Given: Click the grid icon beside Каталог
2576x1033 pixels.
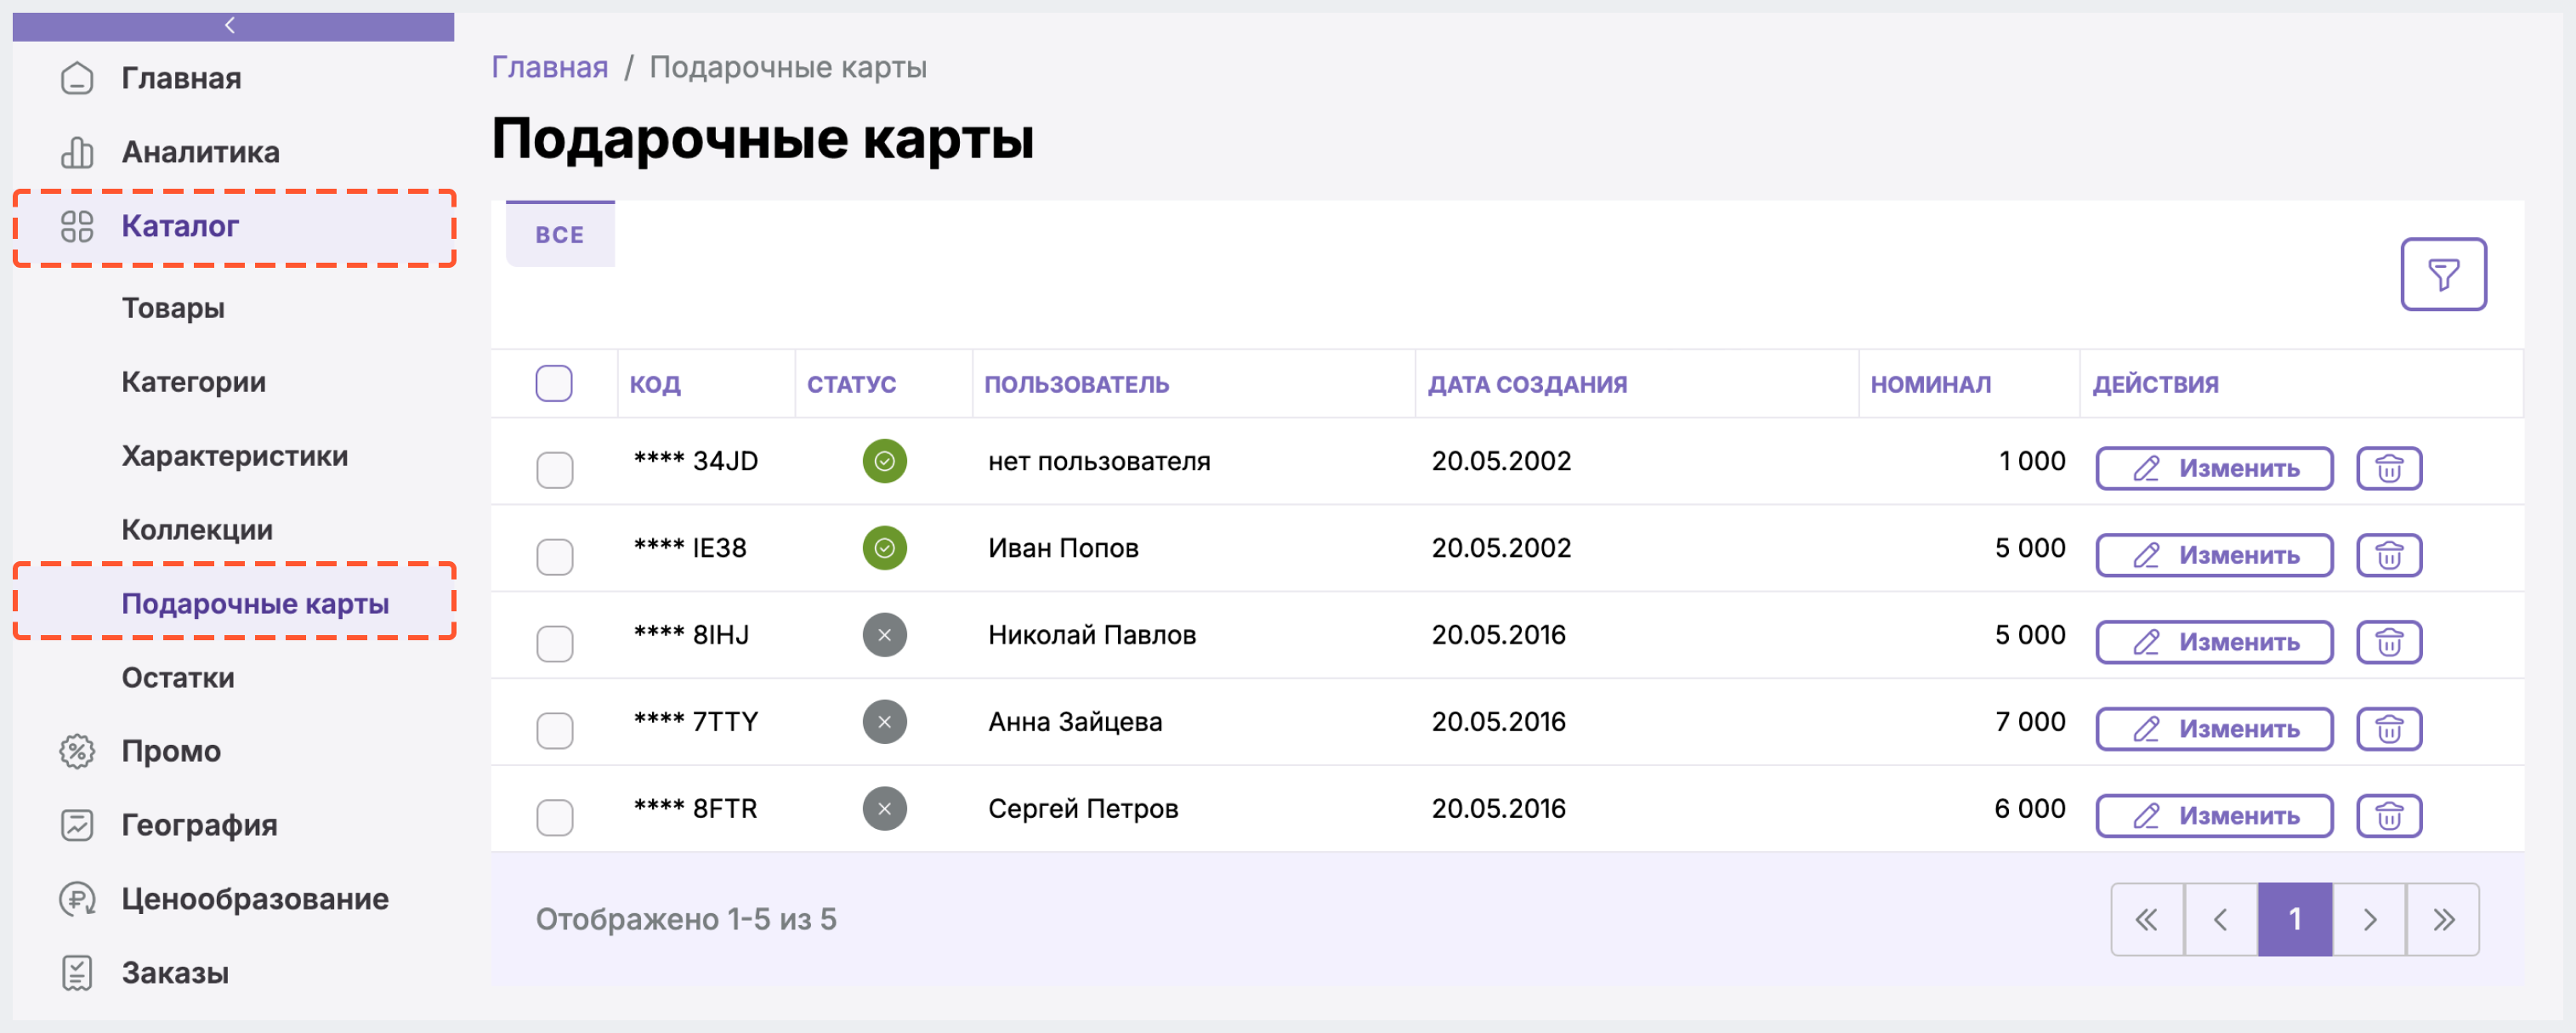Looking at the screenshot, I should (77, 226).
